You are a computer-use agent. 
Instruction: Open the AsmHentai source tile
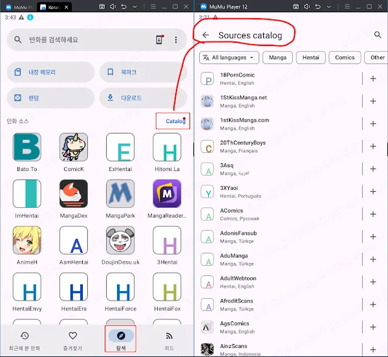tap(74, 240)
